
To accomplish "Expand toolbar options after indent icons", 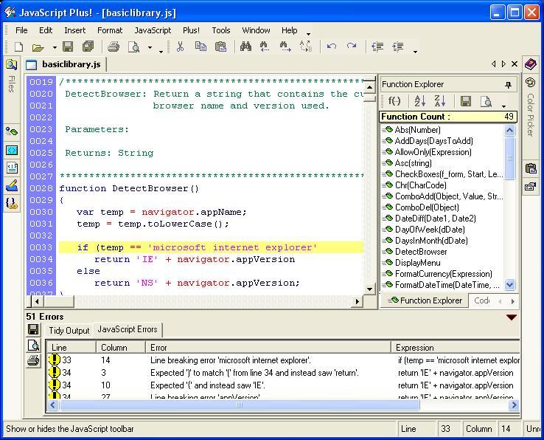I will (x=415, y=52).
